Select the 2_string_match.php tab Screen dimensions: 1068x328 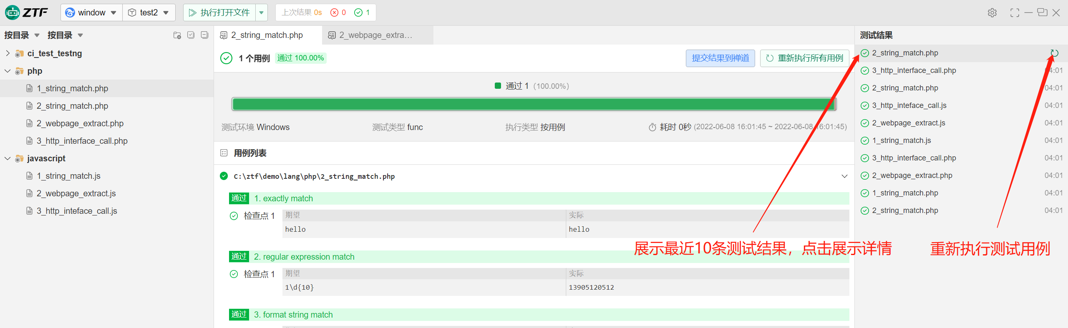[x=267, y=35]
